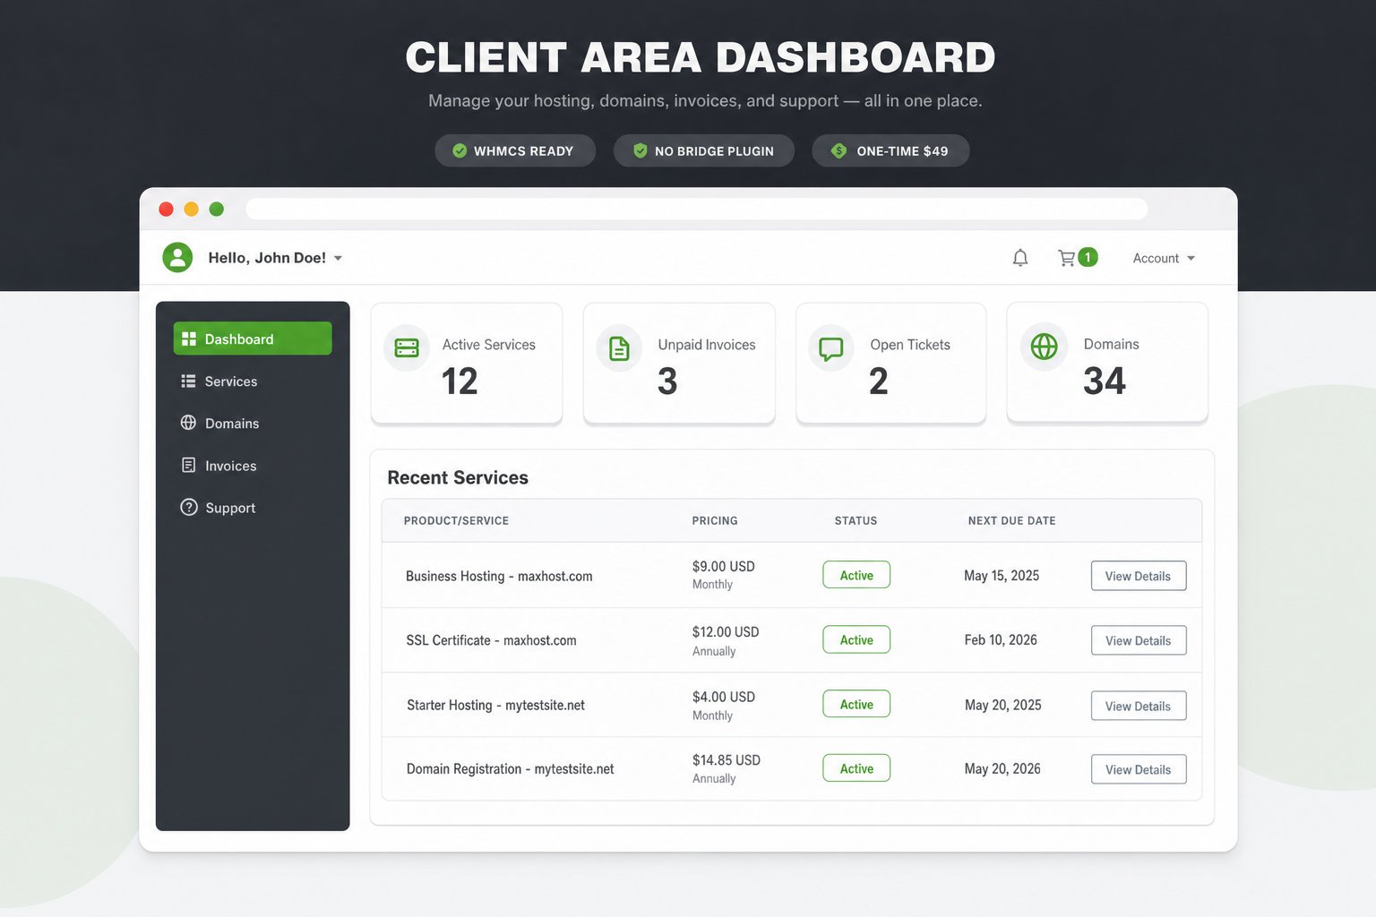This screenshot has height=917, width=1376.
Task: Click Active status of Starter Hosting row
Action: point(856,704)
